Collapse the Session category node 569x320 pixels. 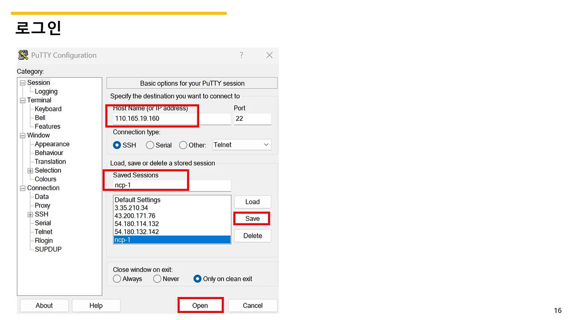coord(23,83)
